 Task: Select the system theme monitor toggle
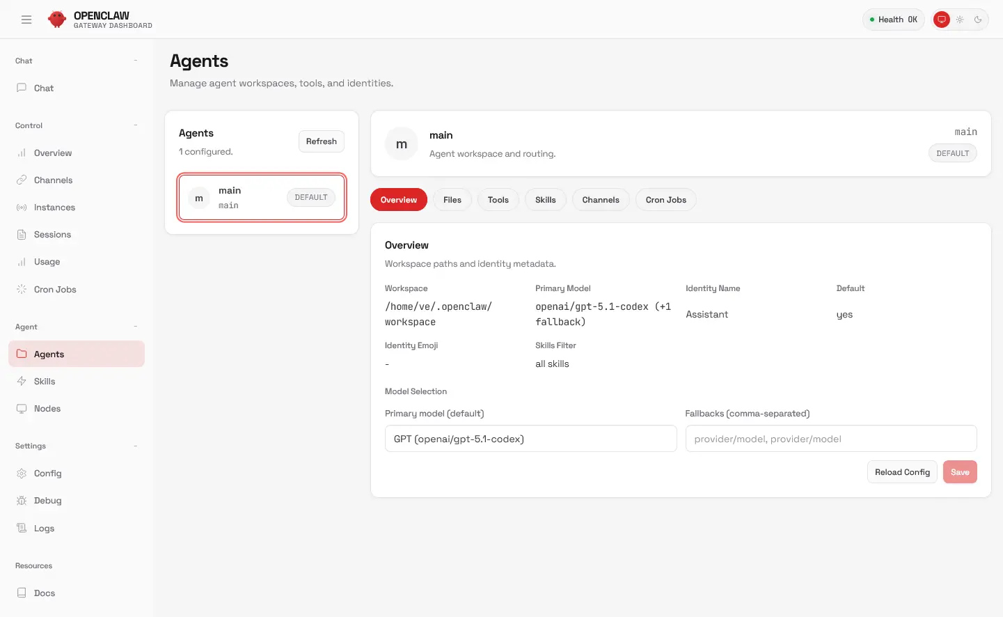pos(942,19)
